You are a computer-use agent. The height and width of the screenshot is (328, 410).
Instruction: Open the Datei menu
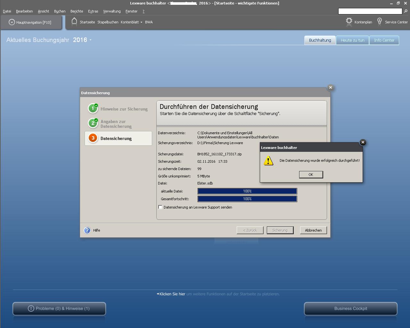[x=7, y=11]
